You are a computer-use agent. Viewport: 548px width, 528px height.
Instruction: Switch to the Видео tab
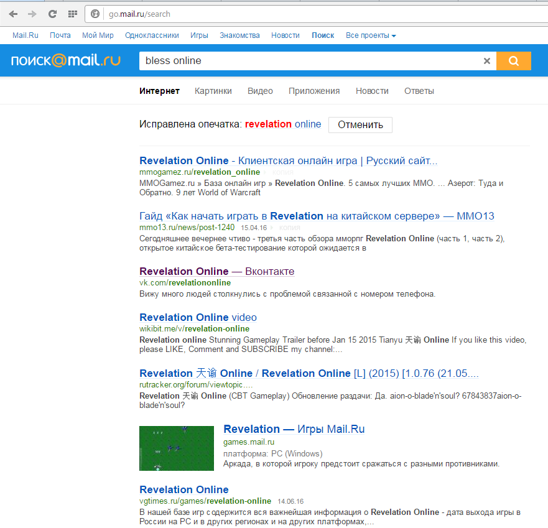261,91
